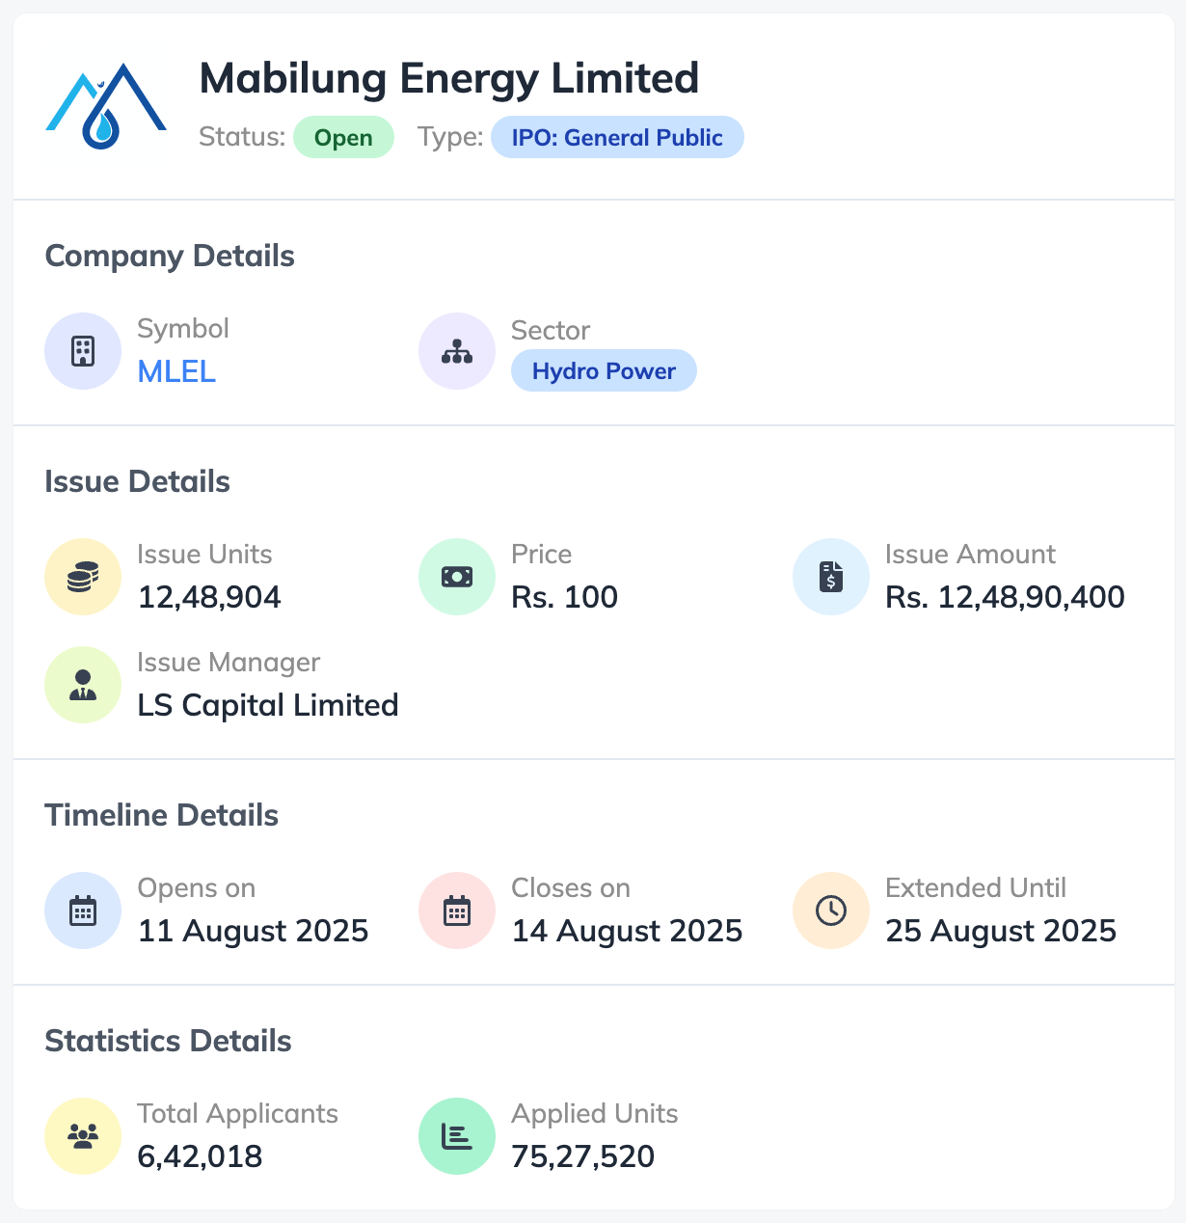The image size is (1186, 1223).
Task: Click the IPO: General Public type badge
Action: (x=617, y=138)
